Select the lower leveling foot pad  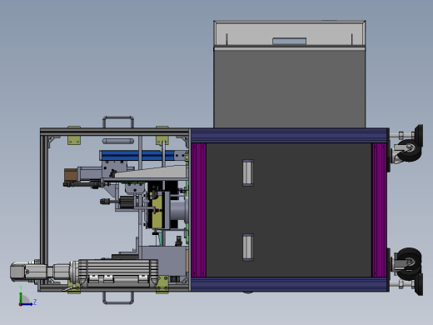point(419,284)
